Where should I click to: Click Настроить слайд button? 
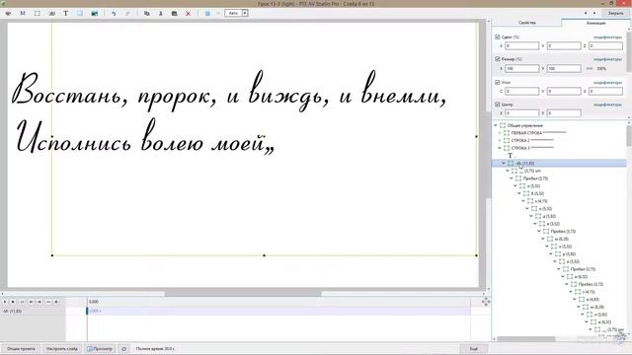pos(62,348)
